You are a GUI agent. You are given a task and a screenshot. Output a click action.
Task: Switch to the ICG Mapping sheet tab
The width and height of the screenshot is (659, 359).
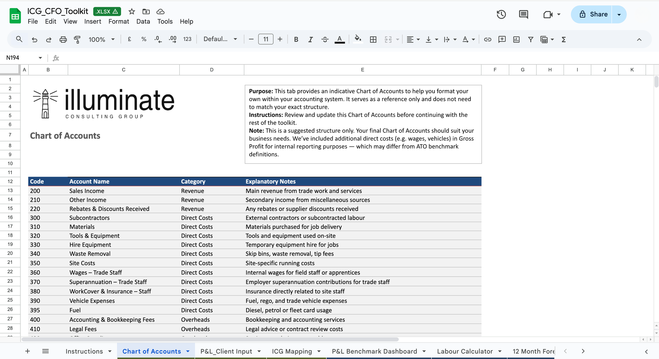click(292, 351)
